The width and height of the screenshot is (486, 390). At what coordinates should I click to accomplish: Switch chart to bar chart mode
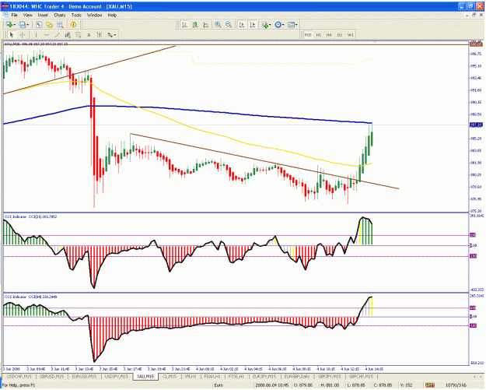184,24
